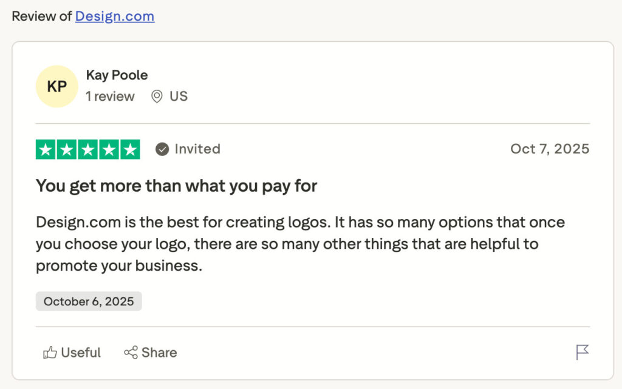Click the Oct 7, 2025 review date

550,149
